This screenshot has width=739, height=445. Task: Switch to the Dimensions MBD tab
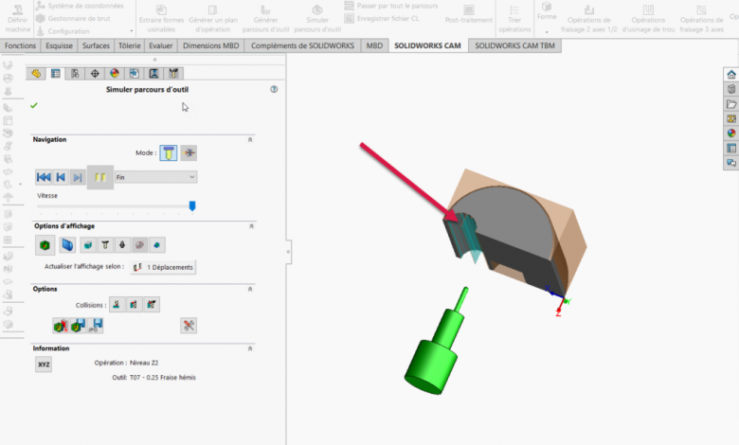tap(210, 45)
